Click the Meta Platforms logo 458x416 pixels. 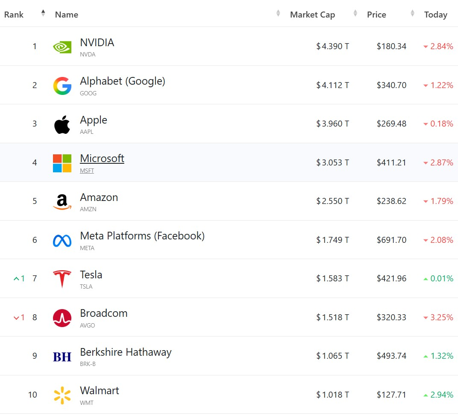(62, 241)
